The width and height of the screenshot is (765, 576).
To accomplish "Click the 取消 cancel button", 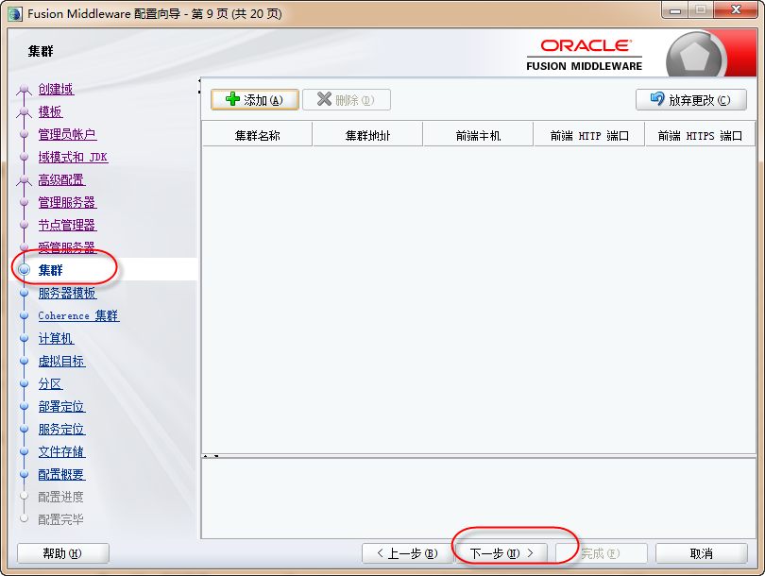I will point(701,553).
